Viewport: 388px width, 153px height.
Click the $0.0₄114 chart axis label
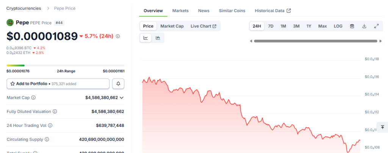[372, 94]
